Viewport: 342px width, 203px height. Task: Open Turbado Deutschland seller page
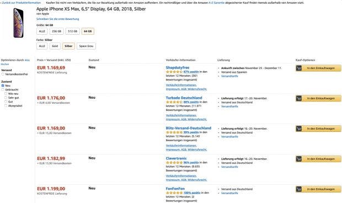184,98
